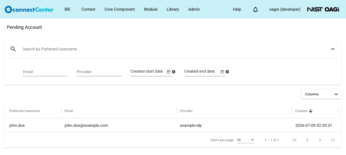Viewport: 346px width, 155px height.
Task: Click the Provider filter field
Action: (99, 72)
